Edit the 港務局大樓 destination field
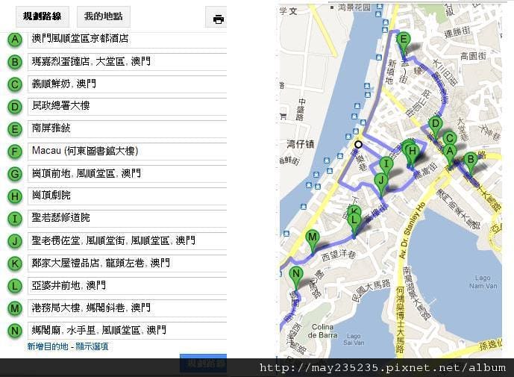Screen dimensions: 514x377 click(x=127, y=308)
